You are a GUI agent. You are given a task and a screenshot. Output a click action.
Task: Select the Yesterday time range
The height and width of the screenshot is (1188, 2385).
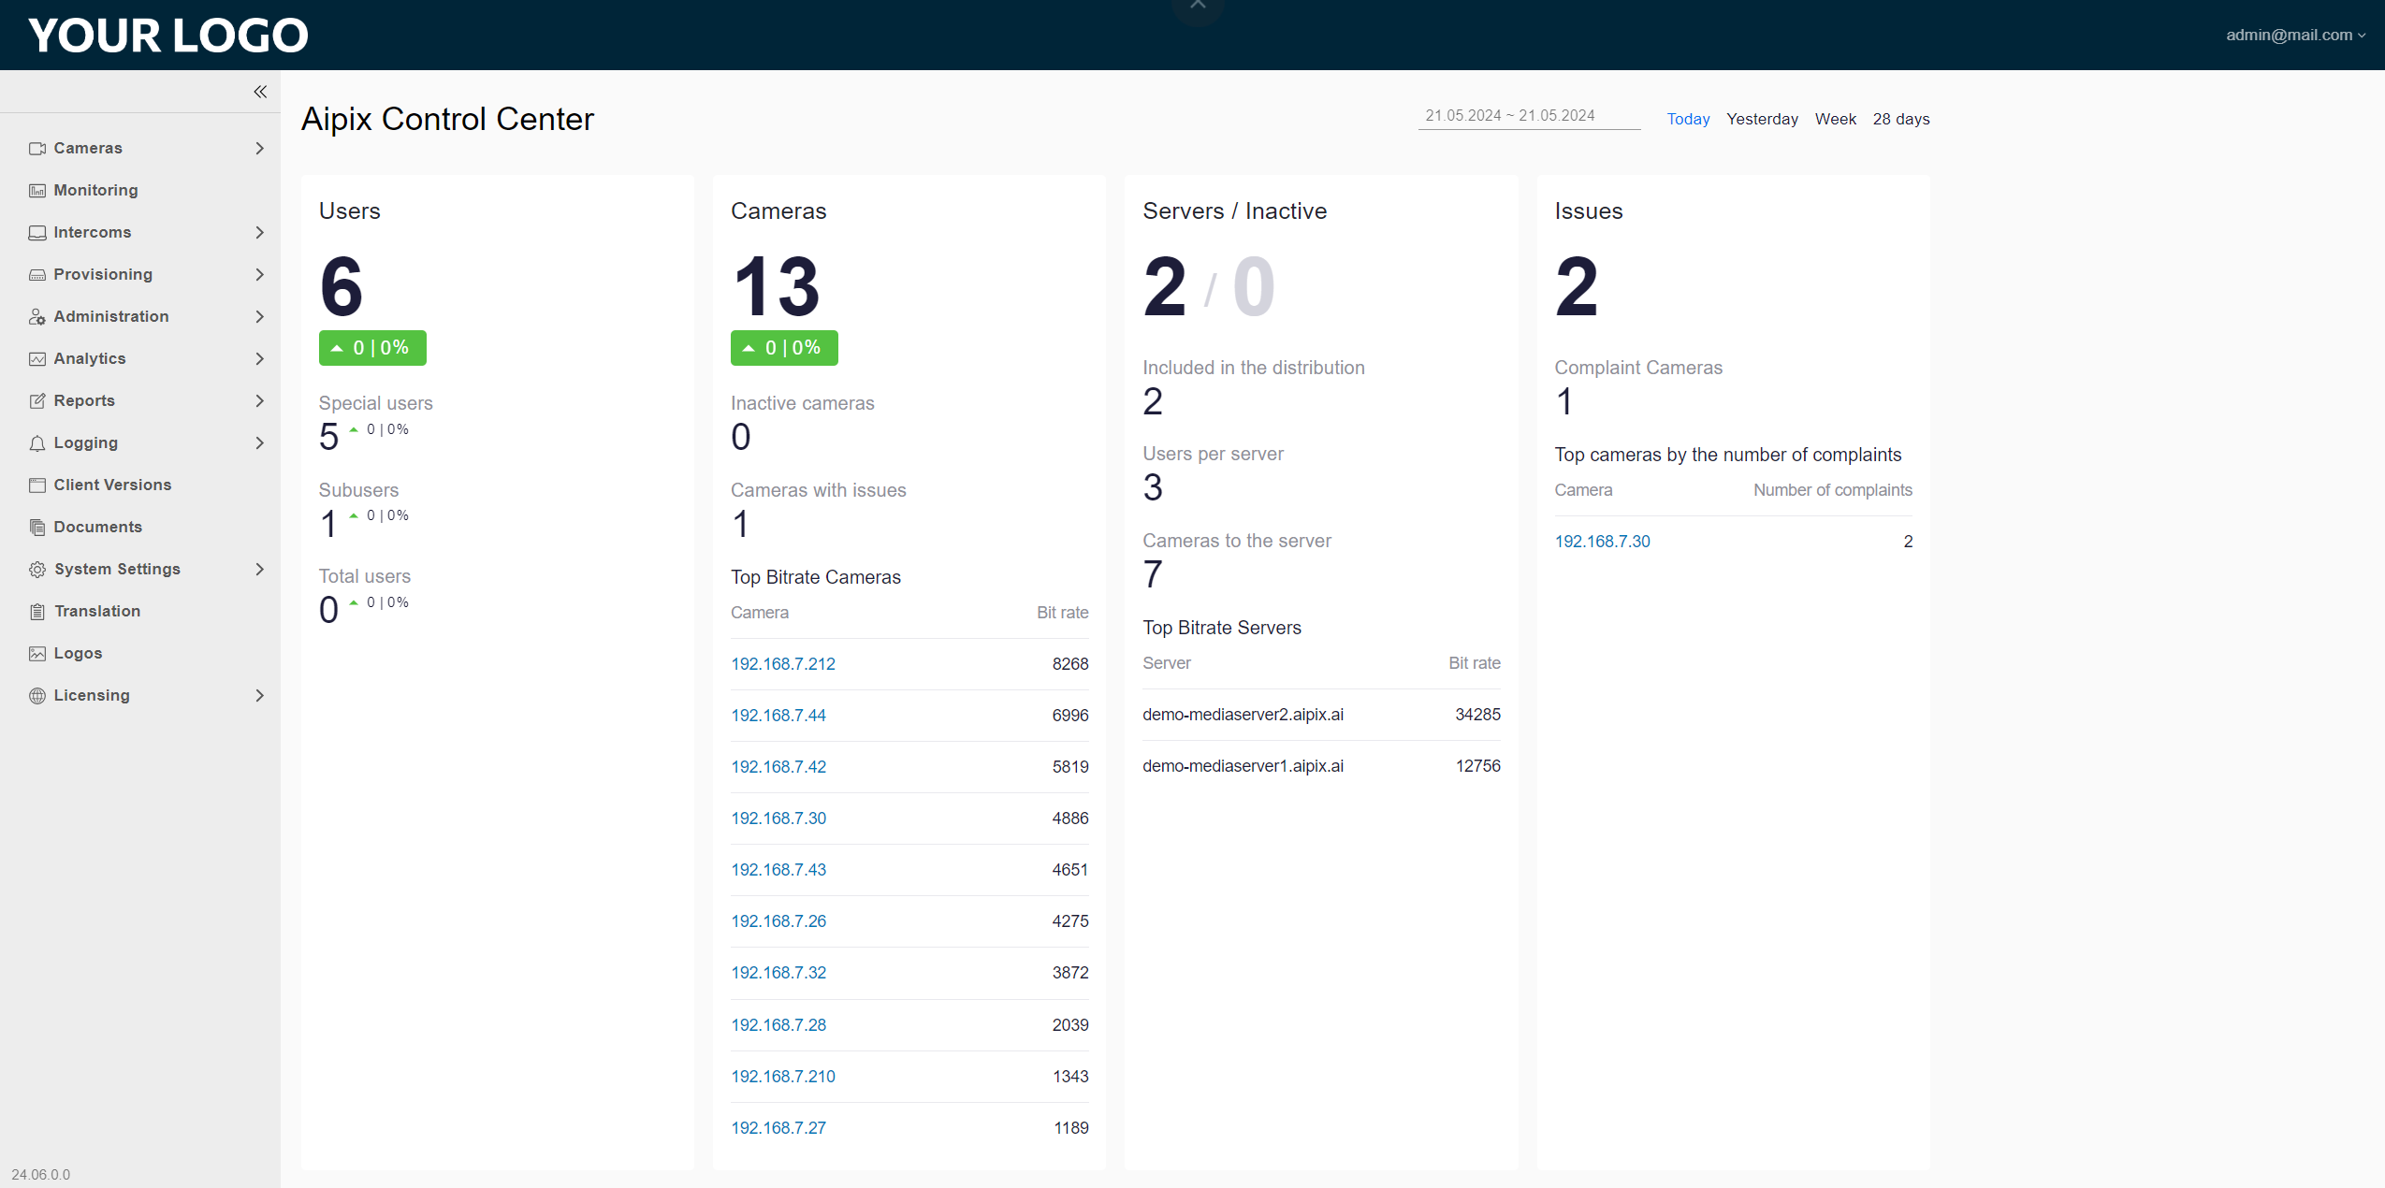pyautogui.click(x=1762, y=119)
